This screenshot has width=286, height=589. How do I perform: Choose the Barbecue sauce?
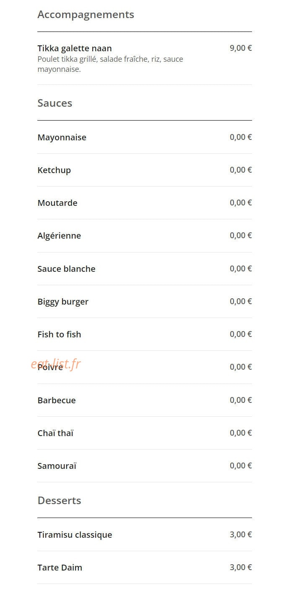144,400
